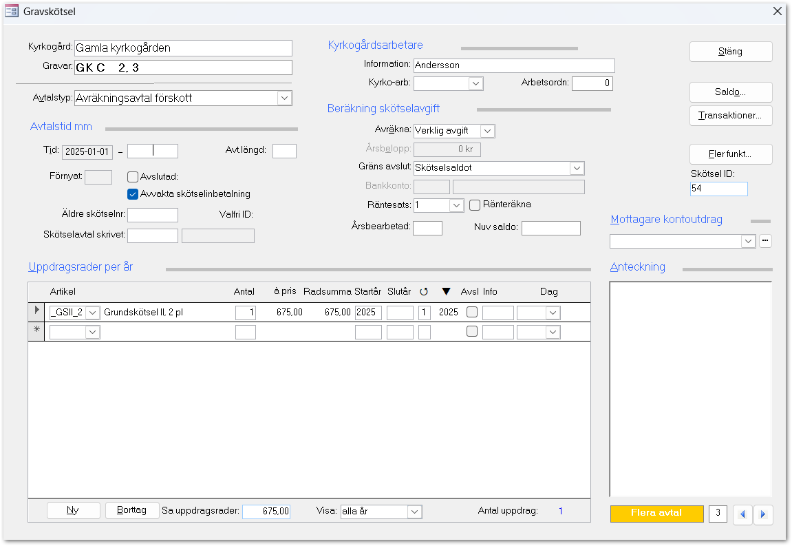Click the black triangle column header
Image resolution: width=792 pixels, height=546 pixels.
[446, 292]
